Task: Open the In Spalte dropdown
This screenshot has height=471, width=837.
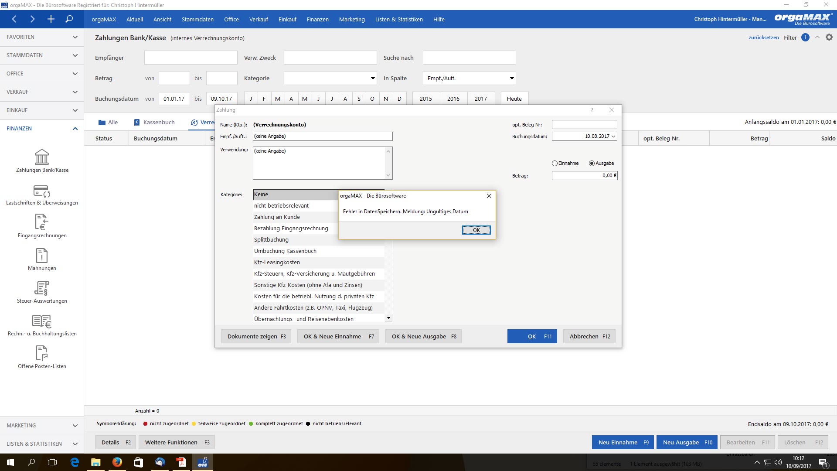Action: click(x=512, y=78)
